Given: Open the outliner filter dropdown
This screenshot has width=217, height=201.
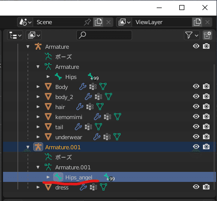Looking at the screenshot, I should [192, 35].
